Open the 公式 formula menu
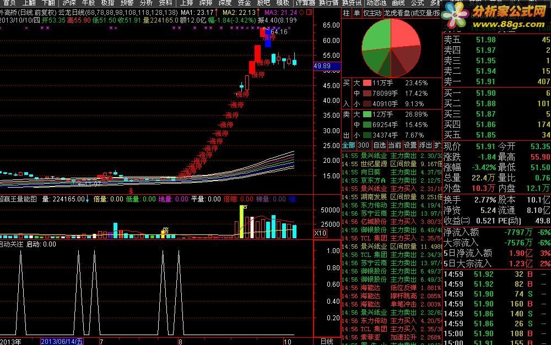 tap(418, 3)
